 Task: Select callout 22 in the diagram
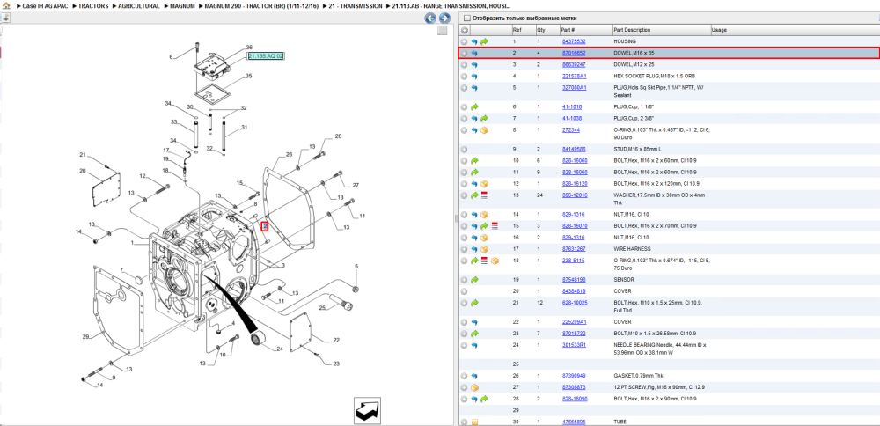[x=335, y=340]
